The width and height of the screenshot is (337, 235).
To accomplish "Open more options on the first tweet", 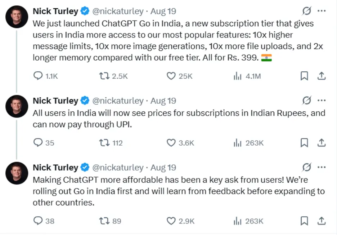I will tap(322, 11).
